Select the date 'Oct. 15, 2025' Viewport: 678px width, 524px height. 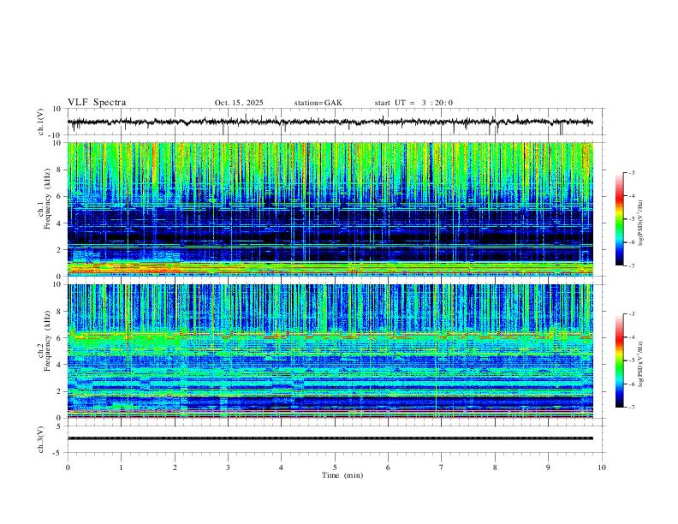click(x=239, y=103)
